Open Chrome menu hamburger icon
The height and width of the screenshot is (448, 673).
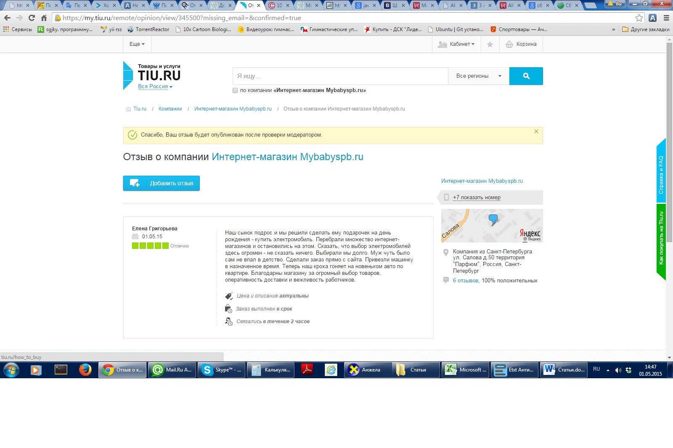pos(666,18)
